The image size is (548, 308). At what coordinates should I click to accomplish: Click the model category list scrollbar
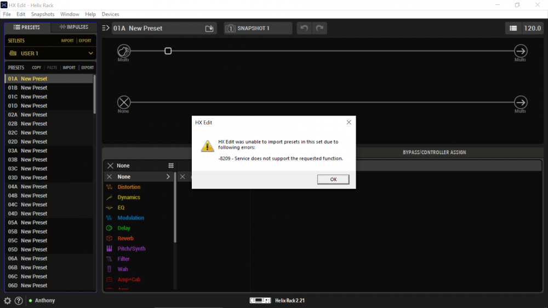tap(175, 207)
